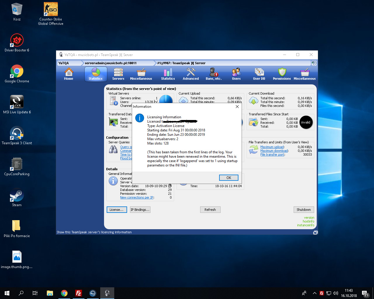374x299 pixels.
Task: Open the Permissions shield icon
Action: pos(282,74)
